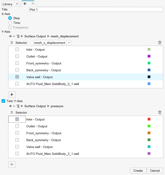Collapse the Twin Y-Axis Selector section
The image size is (165, 175).
(x=12, y=112)
